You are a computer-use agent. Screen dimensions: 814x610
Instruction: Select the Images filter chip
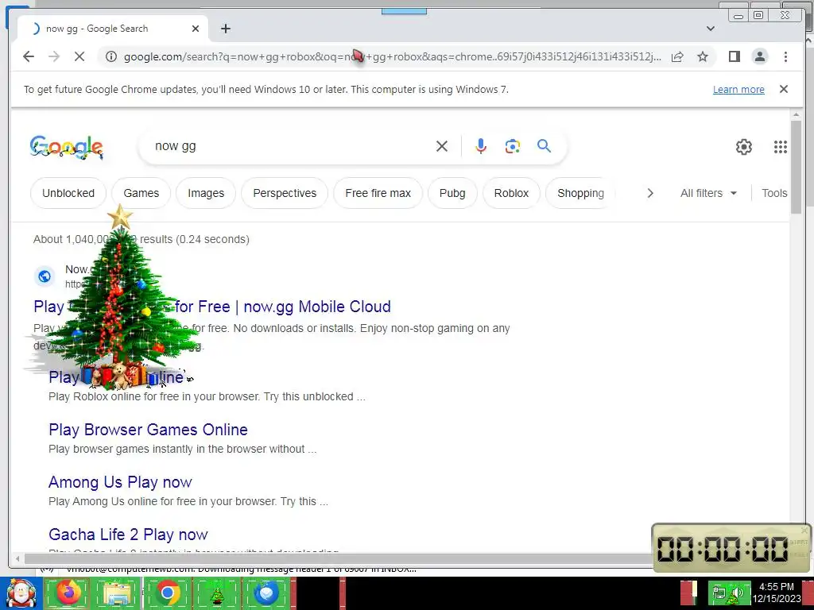(x=206, y=193)
